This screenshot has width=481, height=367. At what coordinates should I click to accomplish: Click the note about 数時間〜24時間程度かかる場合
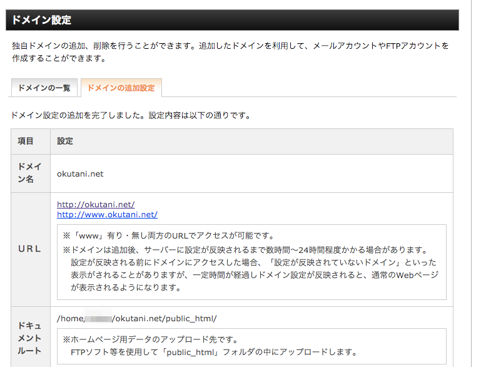pyautogui.click(x=246, y=250)
